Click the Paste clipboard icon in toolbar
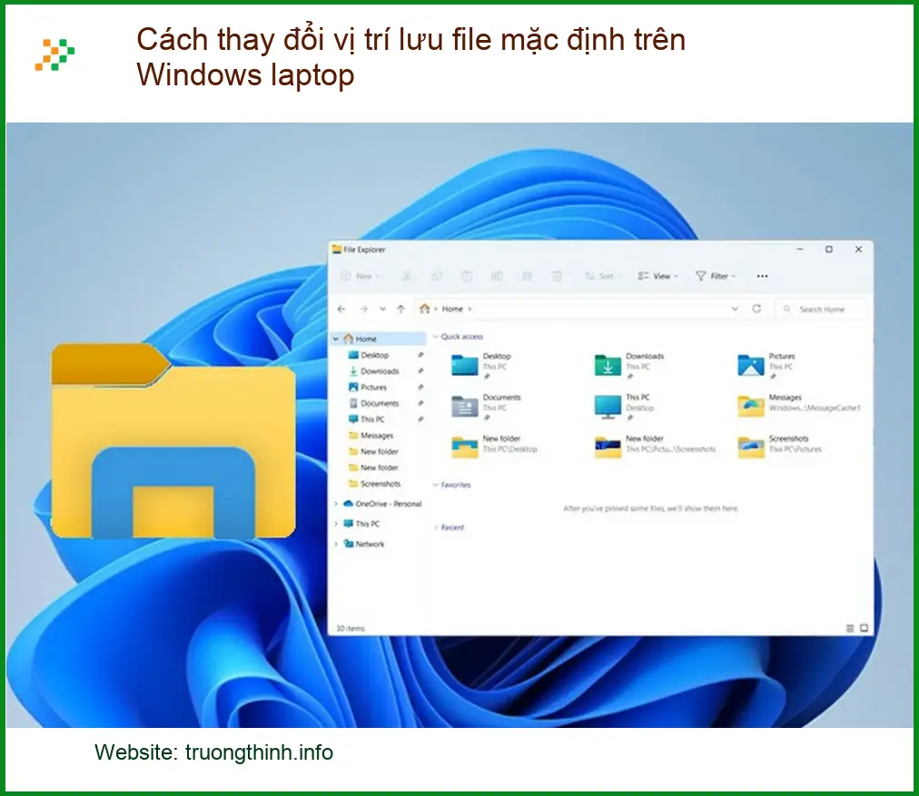Screen dimensions: 919x796 pyautogui.click(x=467, y=276)
